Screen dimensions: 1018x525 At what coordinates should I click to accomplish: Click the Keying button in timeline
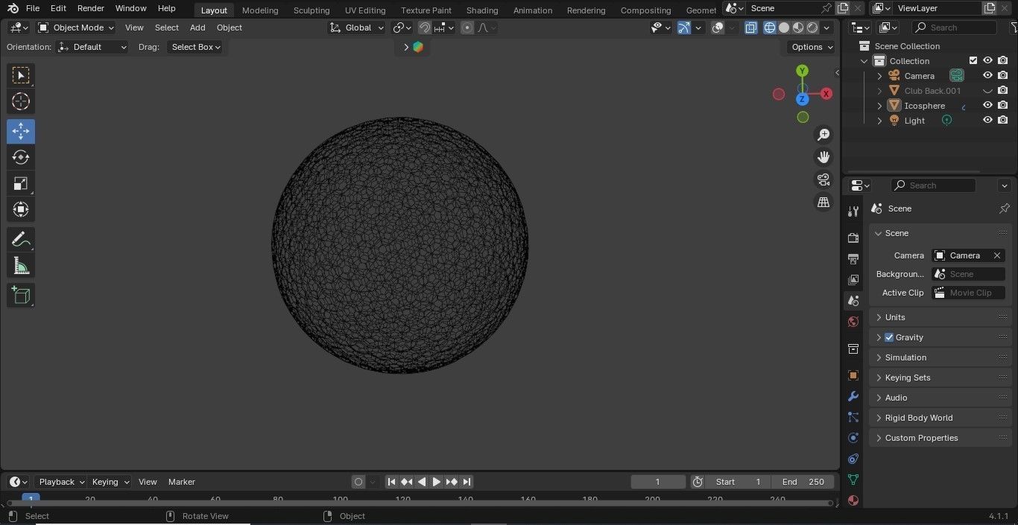pyautogui.click(x=110, y=482)
